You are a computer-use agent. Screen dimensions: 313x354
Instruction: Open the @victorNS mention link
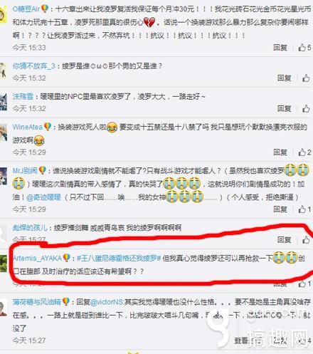[107, 302]
